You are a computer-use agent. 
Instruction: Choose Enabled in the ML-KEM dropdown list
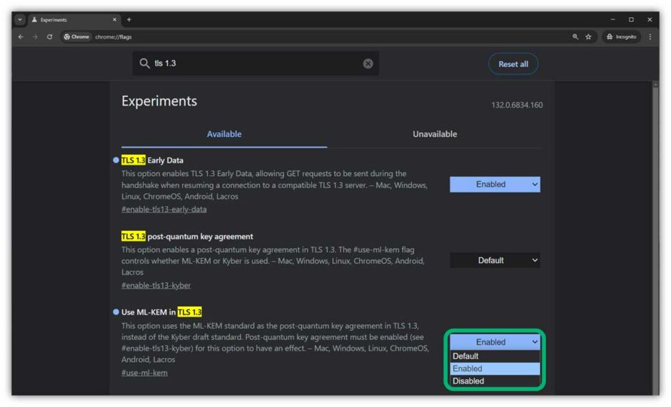(x=495, y=369)
